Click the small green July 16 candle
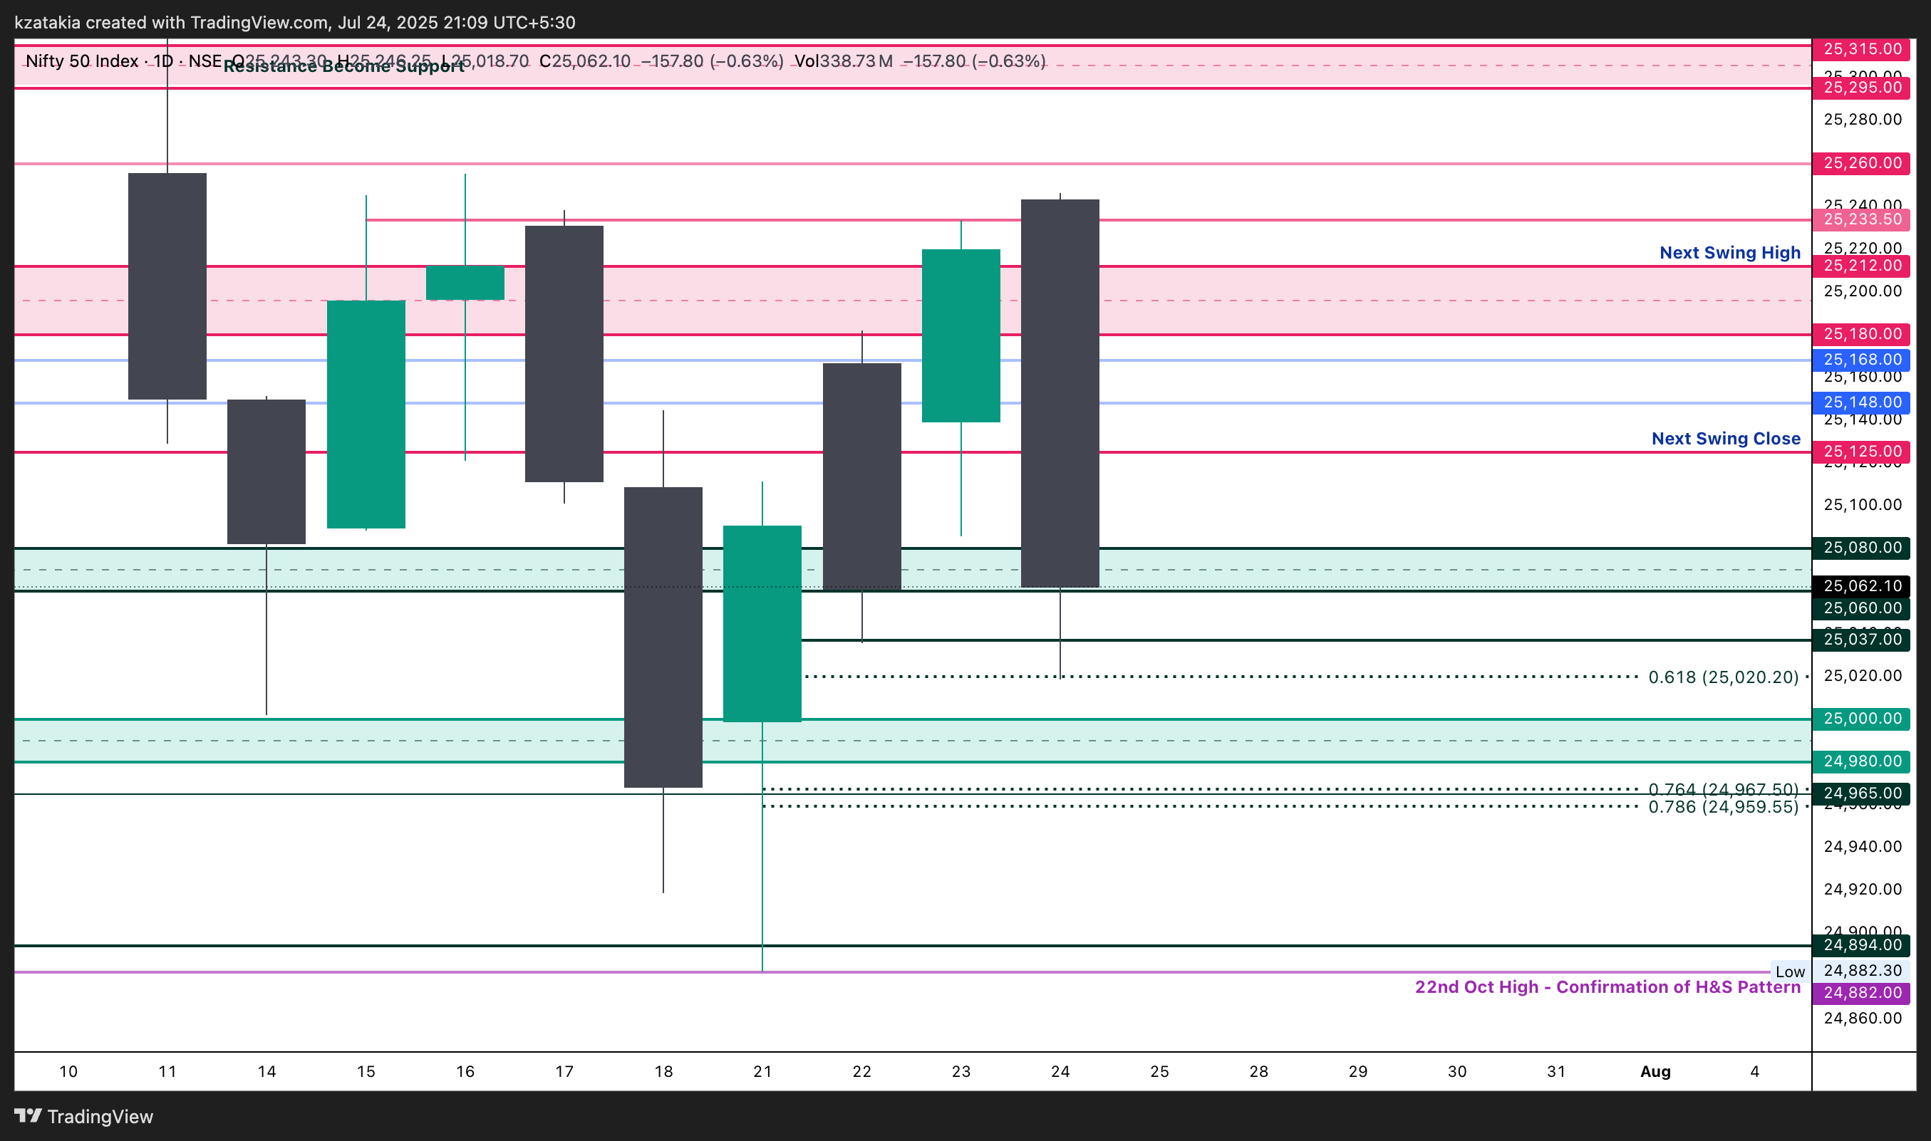Screen dimensions: 1931x1141 [465, 282]
